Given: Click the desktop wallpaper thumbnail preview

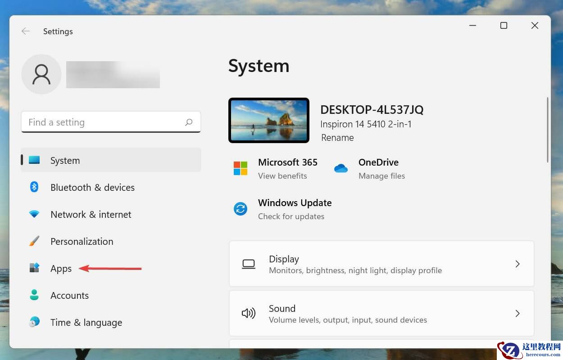Looking at the screenshot, I should point(269,120).
